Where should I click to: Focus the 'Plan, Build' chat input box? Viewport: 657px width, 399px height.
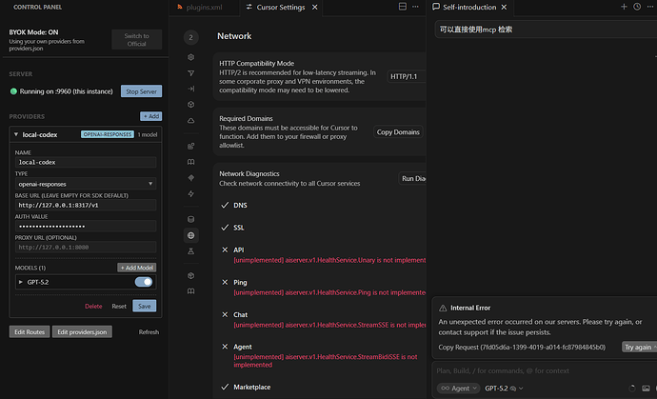pyautogui.click(x=544, y=370)
